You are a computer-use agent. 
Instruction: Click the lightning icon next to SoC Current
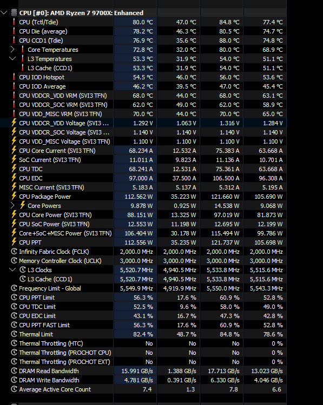14,159
